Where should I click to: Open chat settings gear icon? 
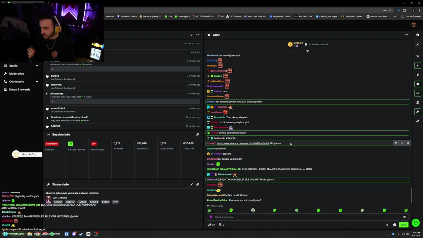tap(387, 225)
